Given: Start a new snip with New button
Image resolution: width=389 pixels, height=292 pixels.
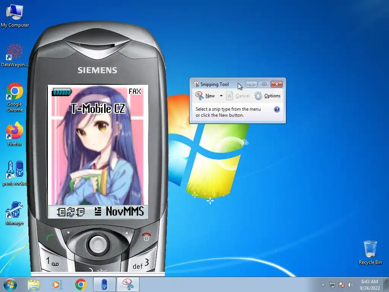Looking at the screenshot, I should [x=205, y=96].
